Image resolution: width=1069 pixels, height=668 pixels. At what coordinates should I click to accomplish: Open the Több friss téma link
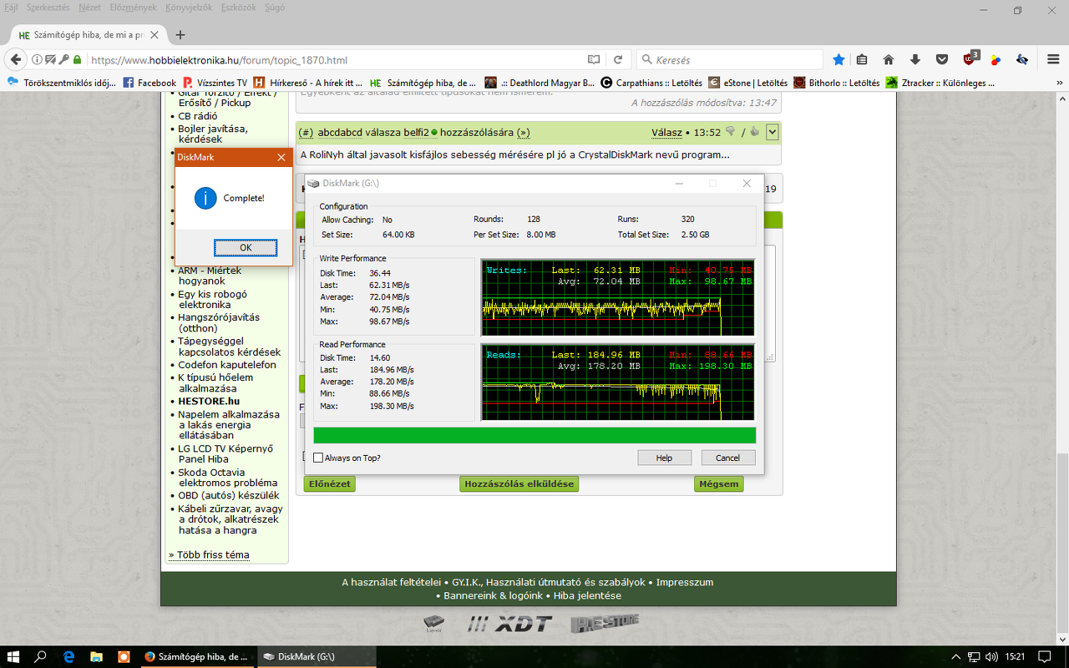point(209,554)
